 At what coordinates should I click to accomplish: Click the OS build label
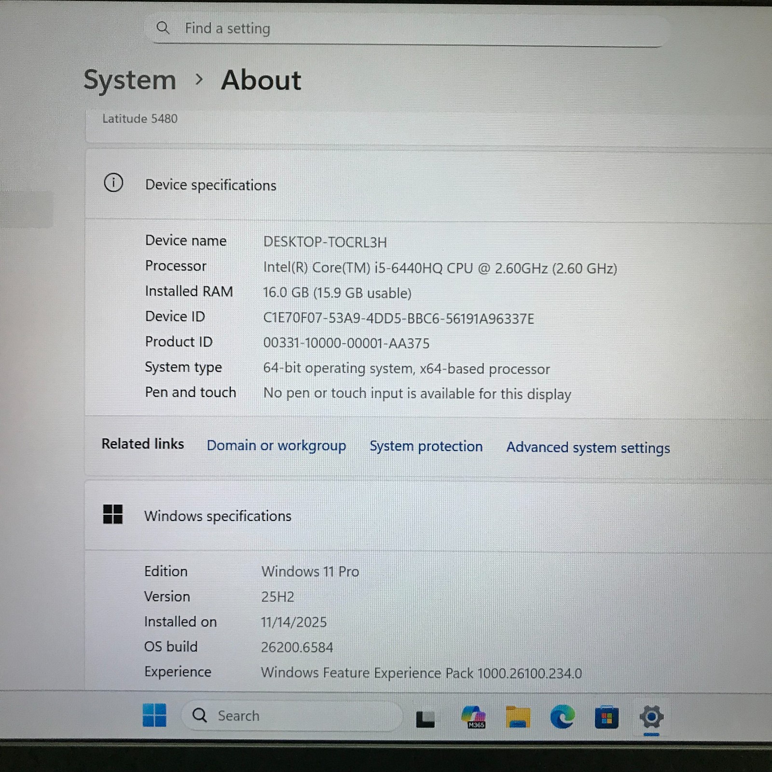171,647
